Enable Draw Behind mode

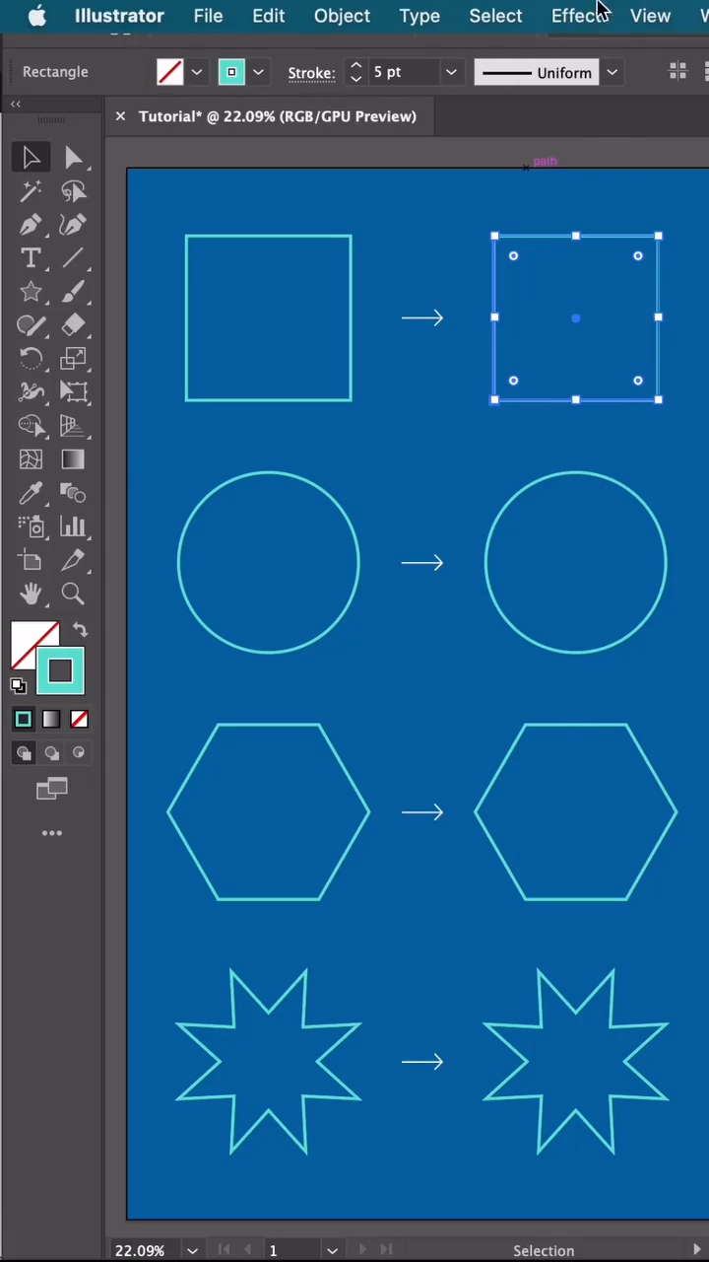click(x=51, y=753)
